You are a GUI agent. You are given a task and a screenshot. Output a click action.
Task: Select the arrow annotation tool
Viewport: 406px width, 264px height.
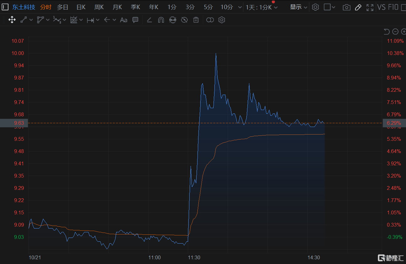(107, 20)
